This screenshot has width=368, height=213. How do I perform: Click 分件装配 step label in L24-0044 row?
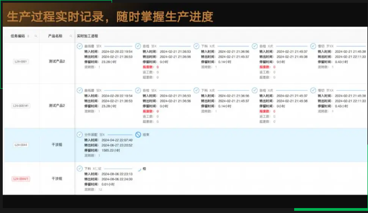[91, 135]
